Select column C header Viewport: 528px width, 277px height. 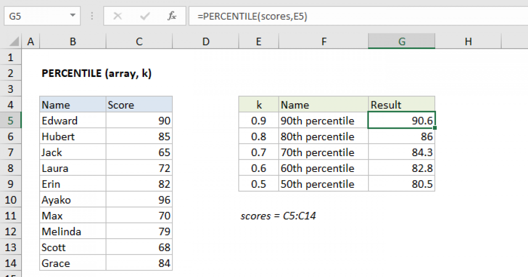[139, 42]
